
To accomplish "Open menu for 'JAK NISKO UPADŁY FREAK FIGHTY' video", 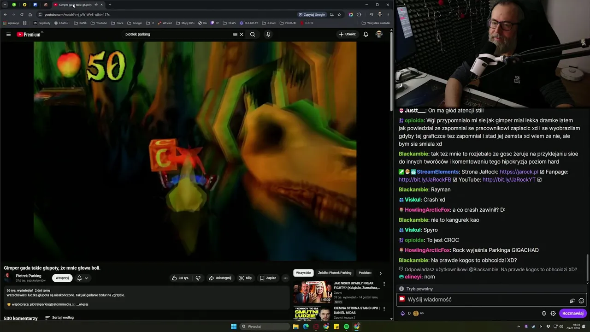I will point(384,284).
